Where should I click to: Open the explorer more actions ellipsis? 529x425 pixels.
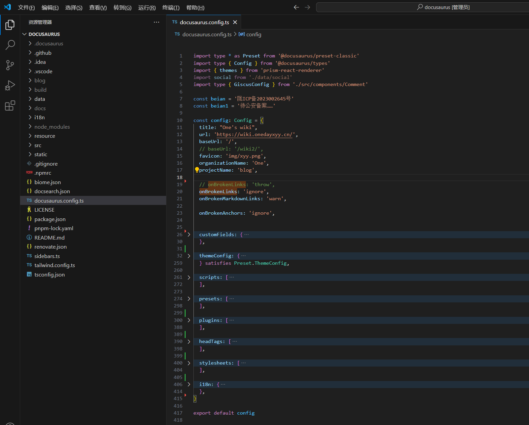click(x=156, y=22)
